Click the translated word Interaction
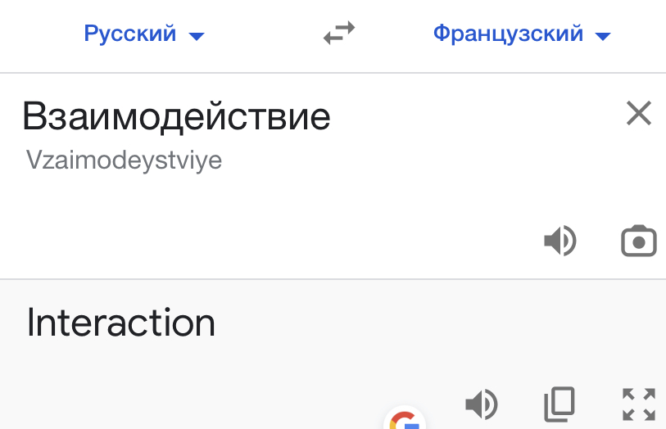This screenshot has height=429, width=666. point(121,323)
